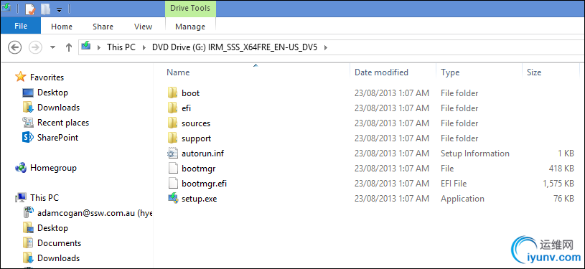Click the file name 'setup.exe'
This screenshot has width=585, height=269.
(x=200, y=199)
